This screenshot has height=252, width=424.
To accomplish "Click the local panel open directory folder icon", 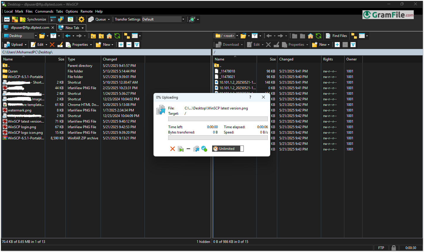I will pos(42,36).
